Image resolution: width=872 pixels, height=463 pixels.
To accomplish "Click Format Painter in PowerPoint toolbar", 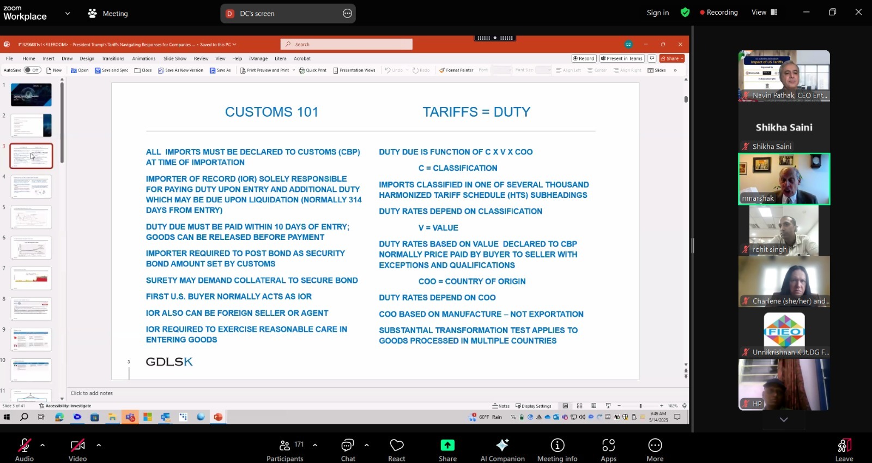I will click(456, 70).
